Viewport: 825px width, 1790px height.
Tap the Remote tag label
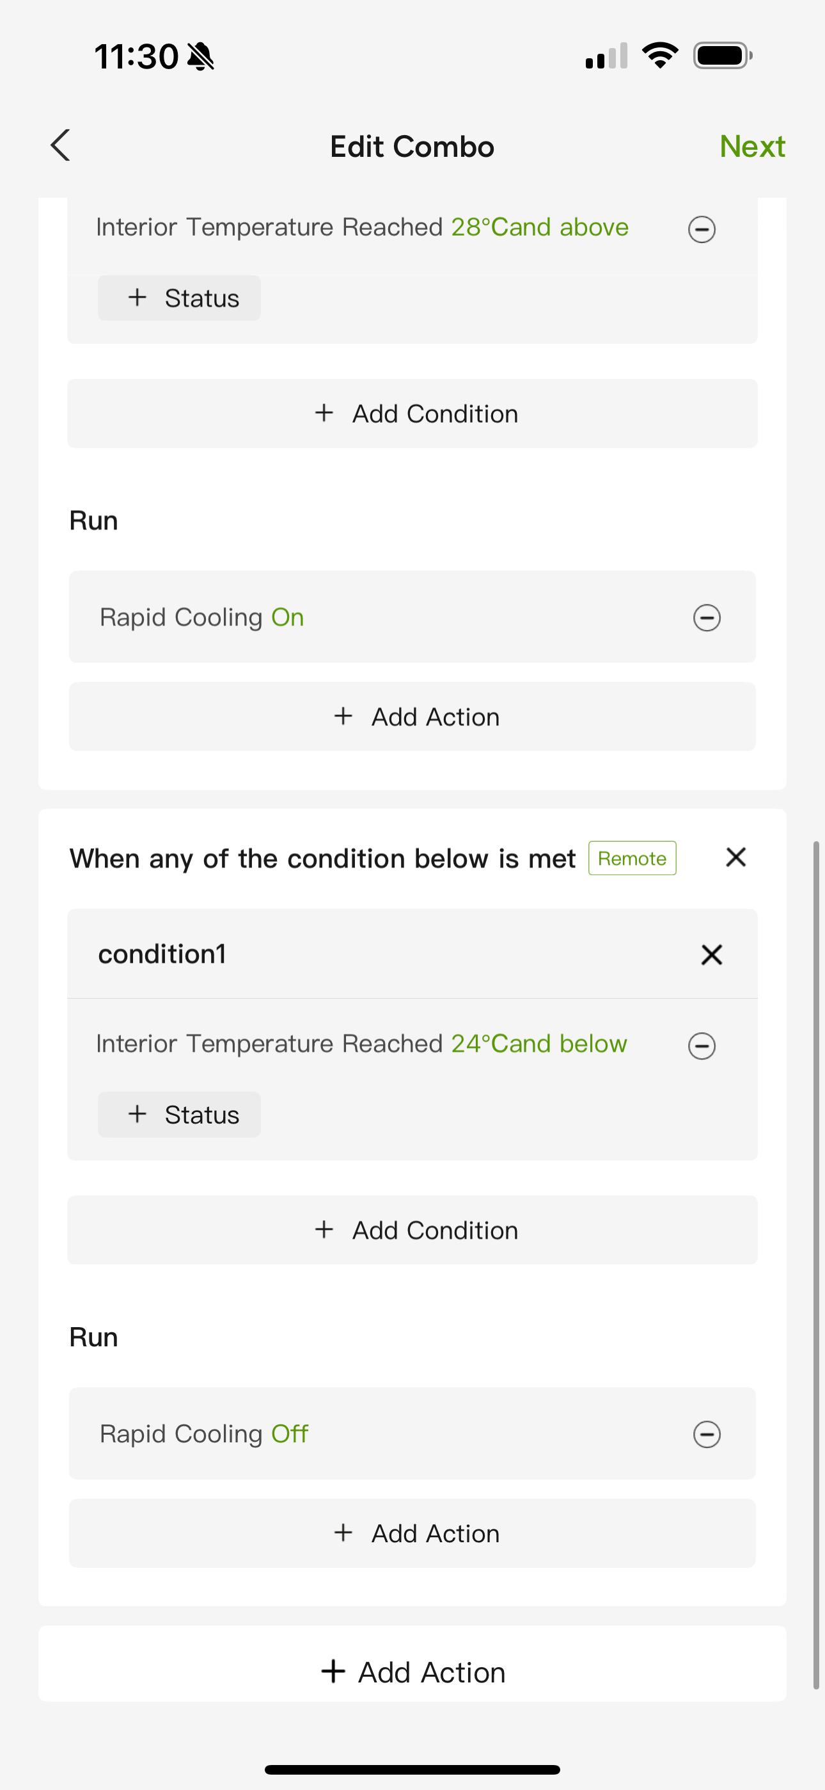632,858
